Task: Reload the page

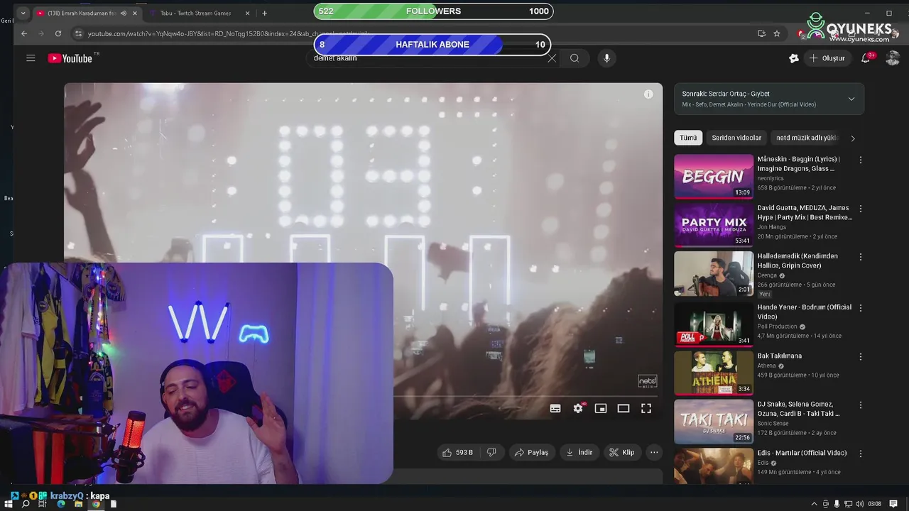Action: click(58, 33)
